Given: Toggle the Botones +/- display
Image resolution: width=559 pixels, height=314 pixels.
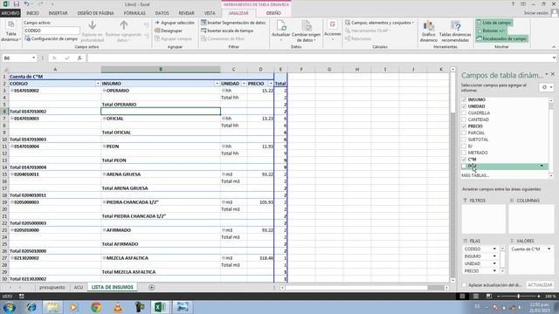Looking at the screenshot, I should coord(491,31).
